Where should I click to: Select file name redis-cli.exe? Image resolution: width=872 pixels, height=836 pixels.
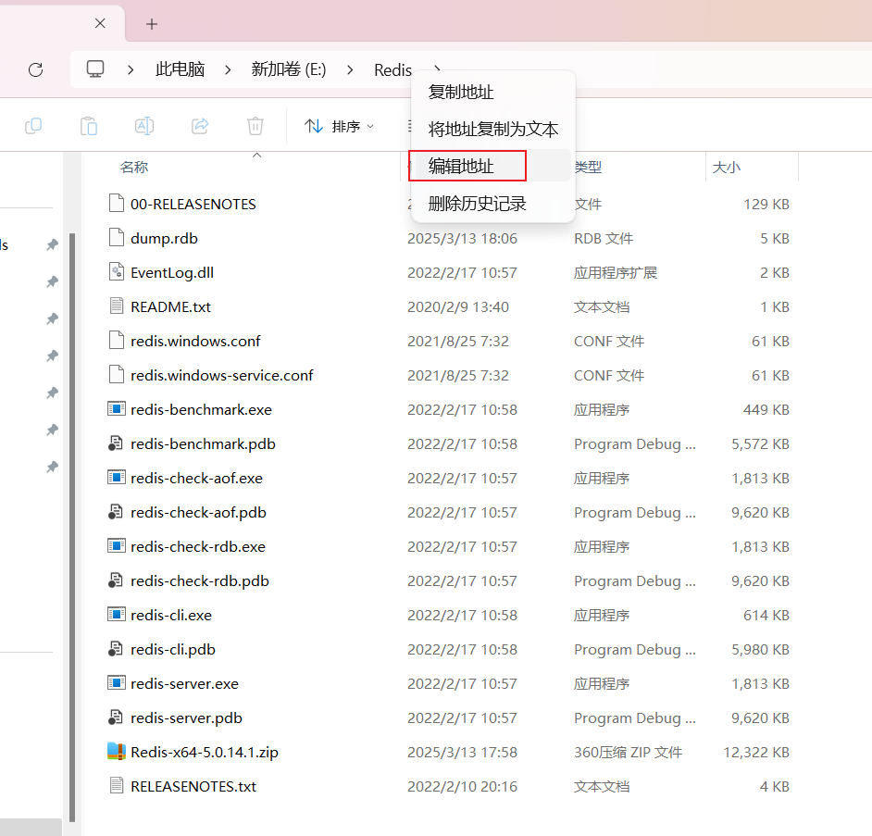click(x=171, y=615)
